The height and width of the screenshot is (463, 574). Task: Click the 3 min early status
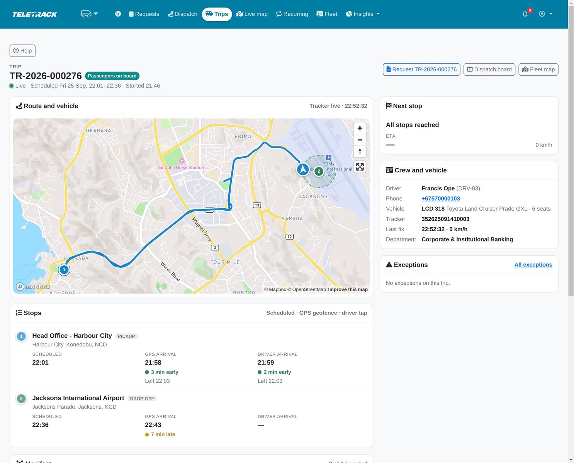tap(161, 372)
